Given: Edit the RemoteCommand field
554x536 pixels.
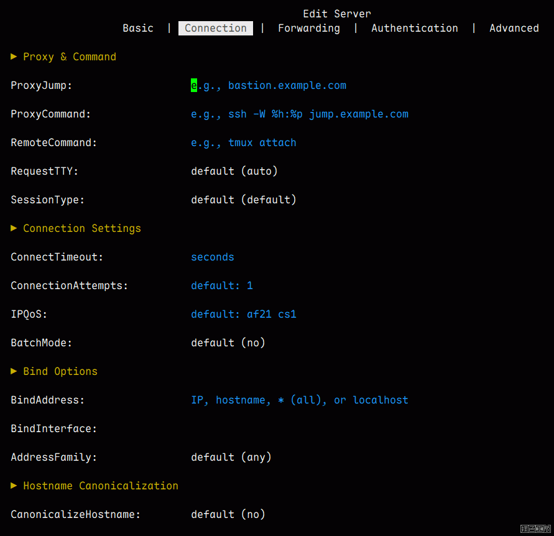Looking at the screenshot, I should coord(244,142).
